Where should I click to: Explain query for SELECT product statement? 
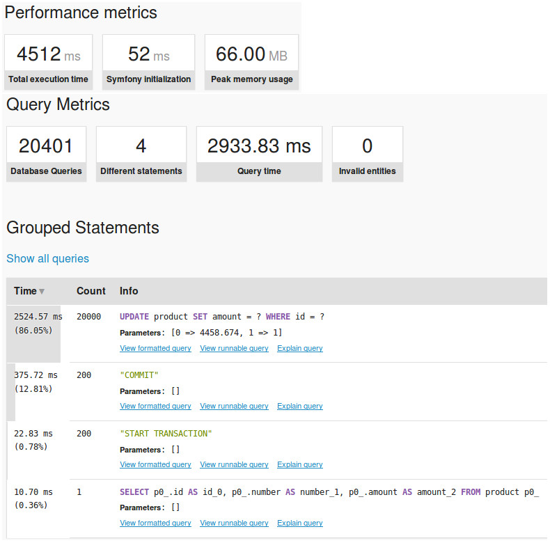(300, 523)
